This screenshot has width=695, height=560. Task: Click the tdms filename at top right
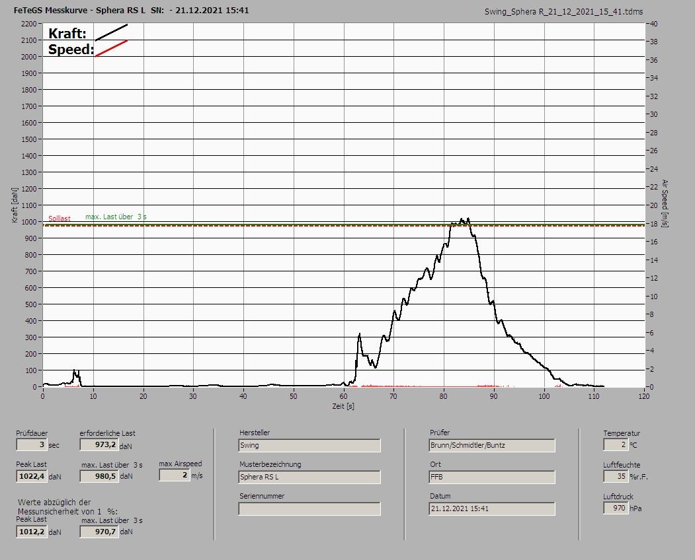coord(563,12)
